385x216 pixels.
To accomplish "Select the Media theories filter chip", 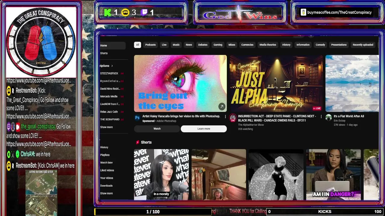I will [268, 45].
